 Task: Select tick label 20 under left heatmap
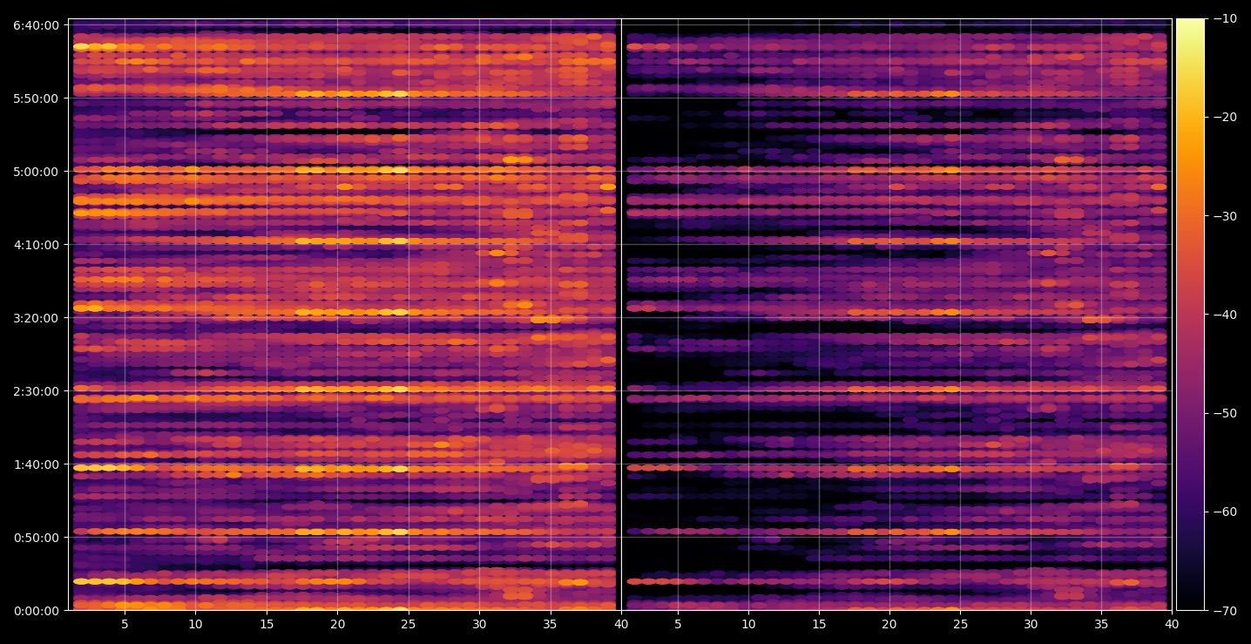pos(337,624)
